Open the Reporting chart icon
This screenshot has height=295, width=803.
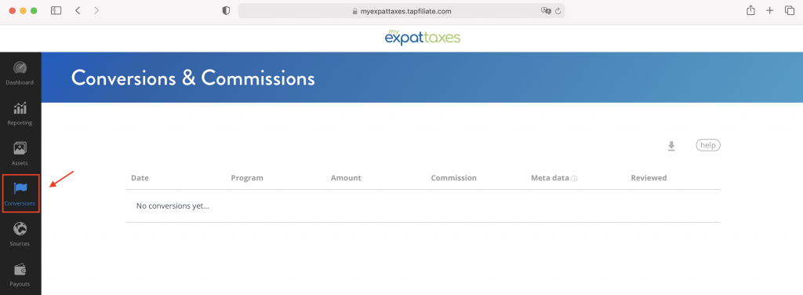coord(20,108)
